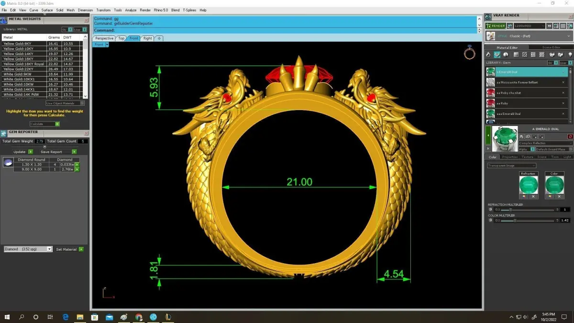Switch to the Properties tab
Image resolution: width=574 pixels, height=323 pixels.
[509, 157]
